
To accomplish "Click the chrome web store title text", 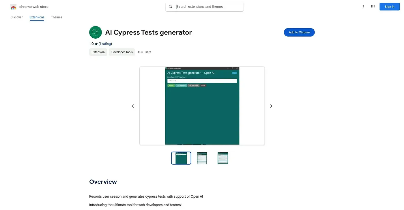I will click(34, 7).
